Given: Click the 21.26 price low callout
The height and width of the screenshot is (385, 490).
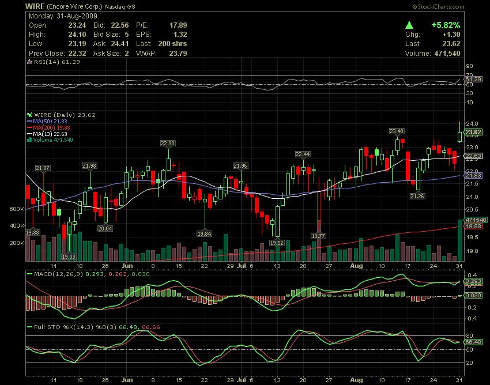Looking at the screenshot, I should (x=417, y=197).
